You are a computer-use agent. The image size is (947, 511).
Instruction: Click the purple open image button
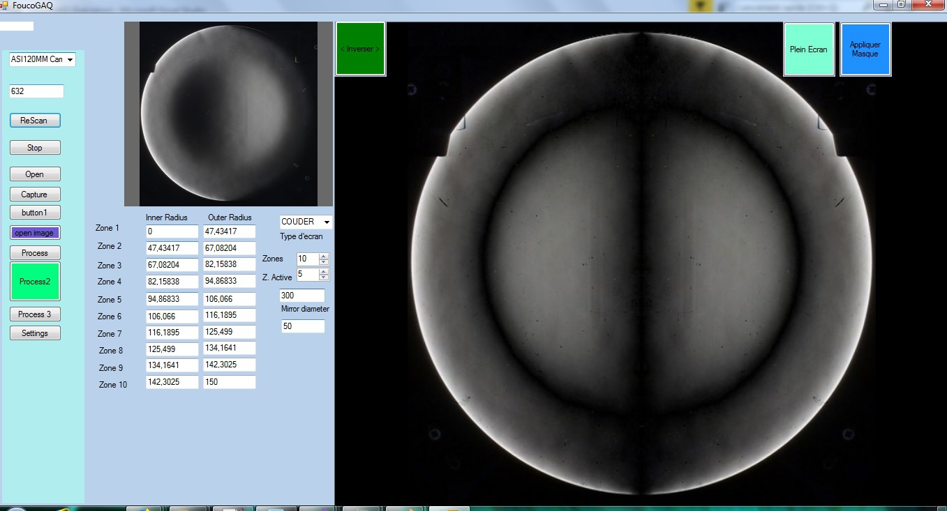tap(35, 233)
